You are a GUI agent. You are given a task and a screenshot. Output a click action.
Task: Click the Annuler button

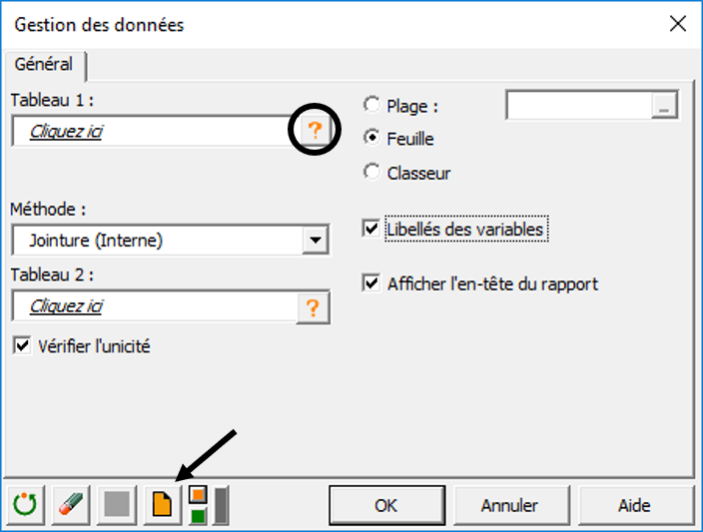tap(509, 505)
